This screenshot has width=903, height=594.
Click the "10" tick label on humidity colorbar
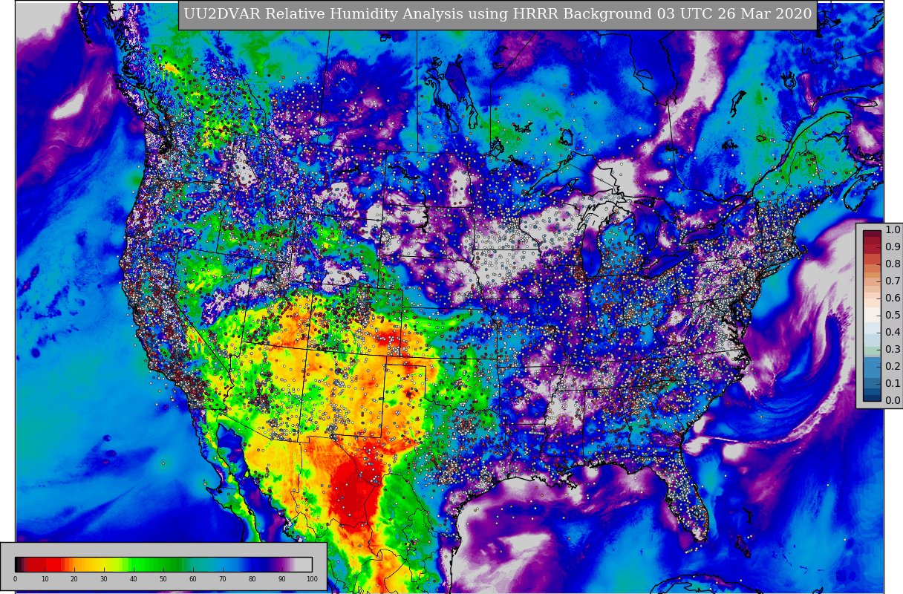45,579
